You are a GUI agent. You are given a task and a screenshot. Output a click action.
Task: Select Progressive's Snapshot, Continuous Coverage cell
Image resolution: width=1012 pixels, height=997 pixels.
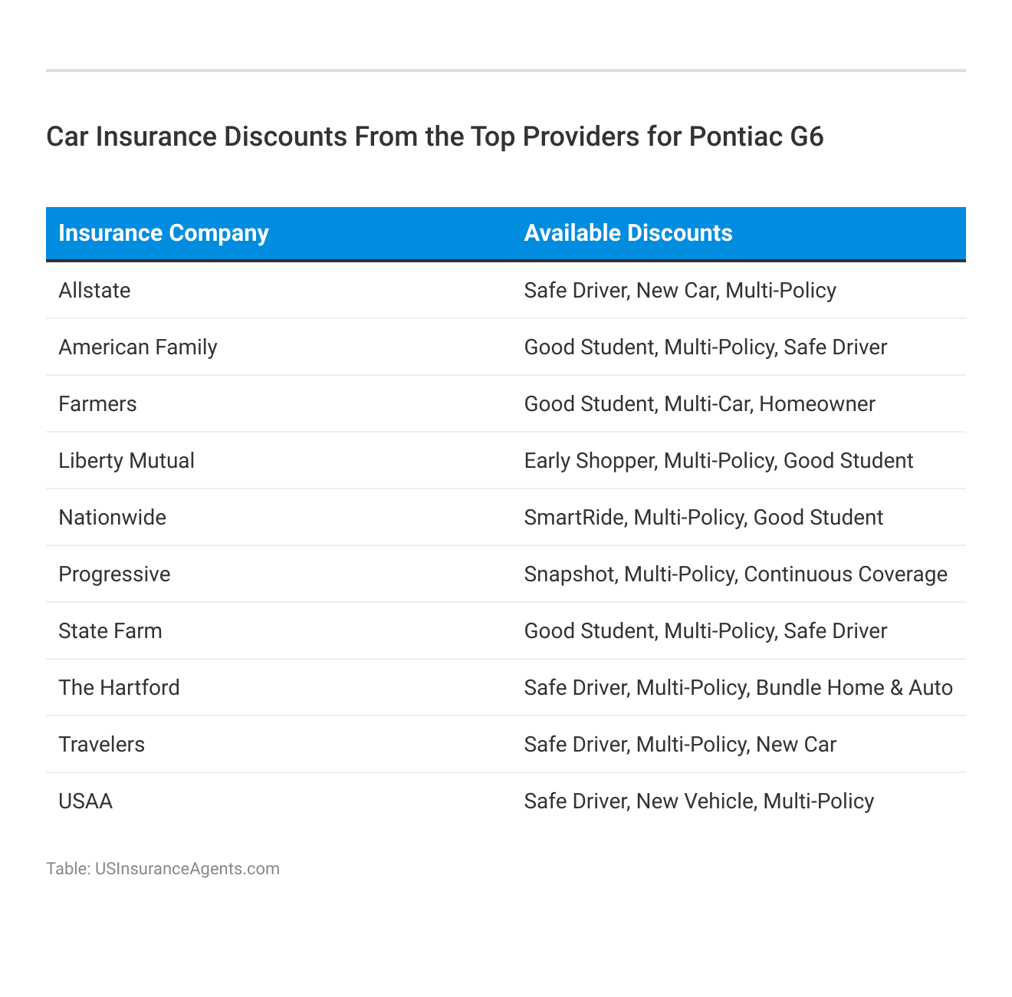click(x=735, y=574)
